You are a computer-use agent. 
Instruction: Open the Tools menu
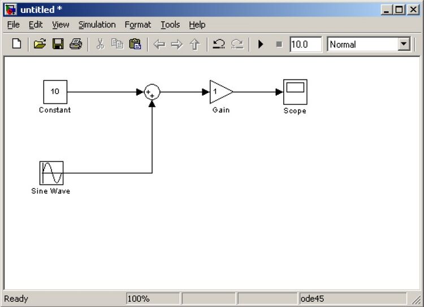(170, 25)
